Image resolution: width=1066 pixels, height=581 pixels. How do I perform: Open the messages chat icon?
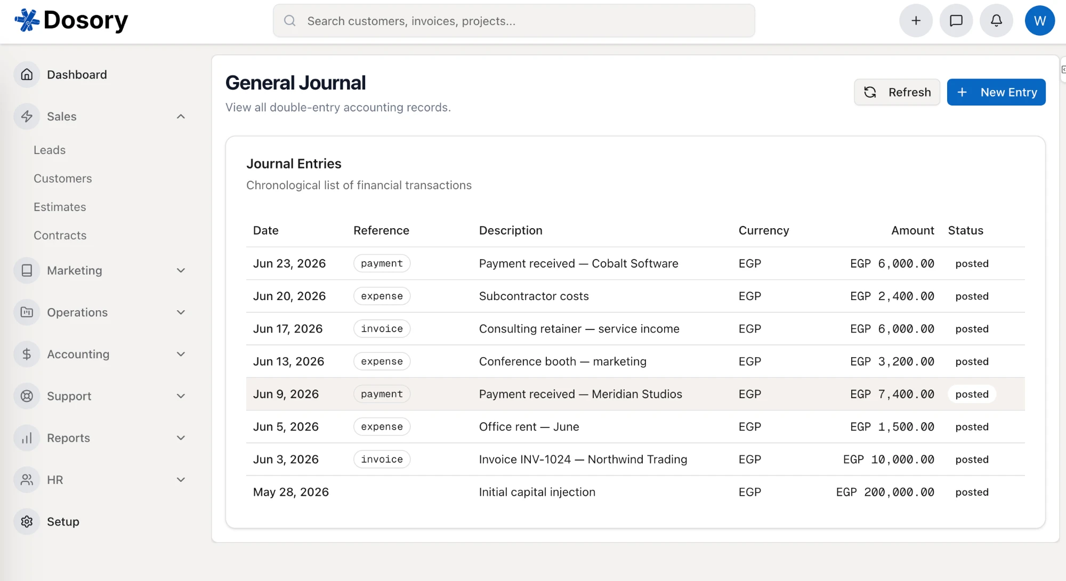[956, 21]
